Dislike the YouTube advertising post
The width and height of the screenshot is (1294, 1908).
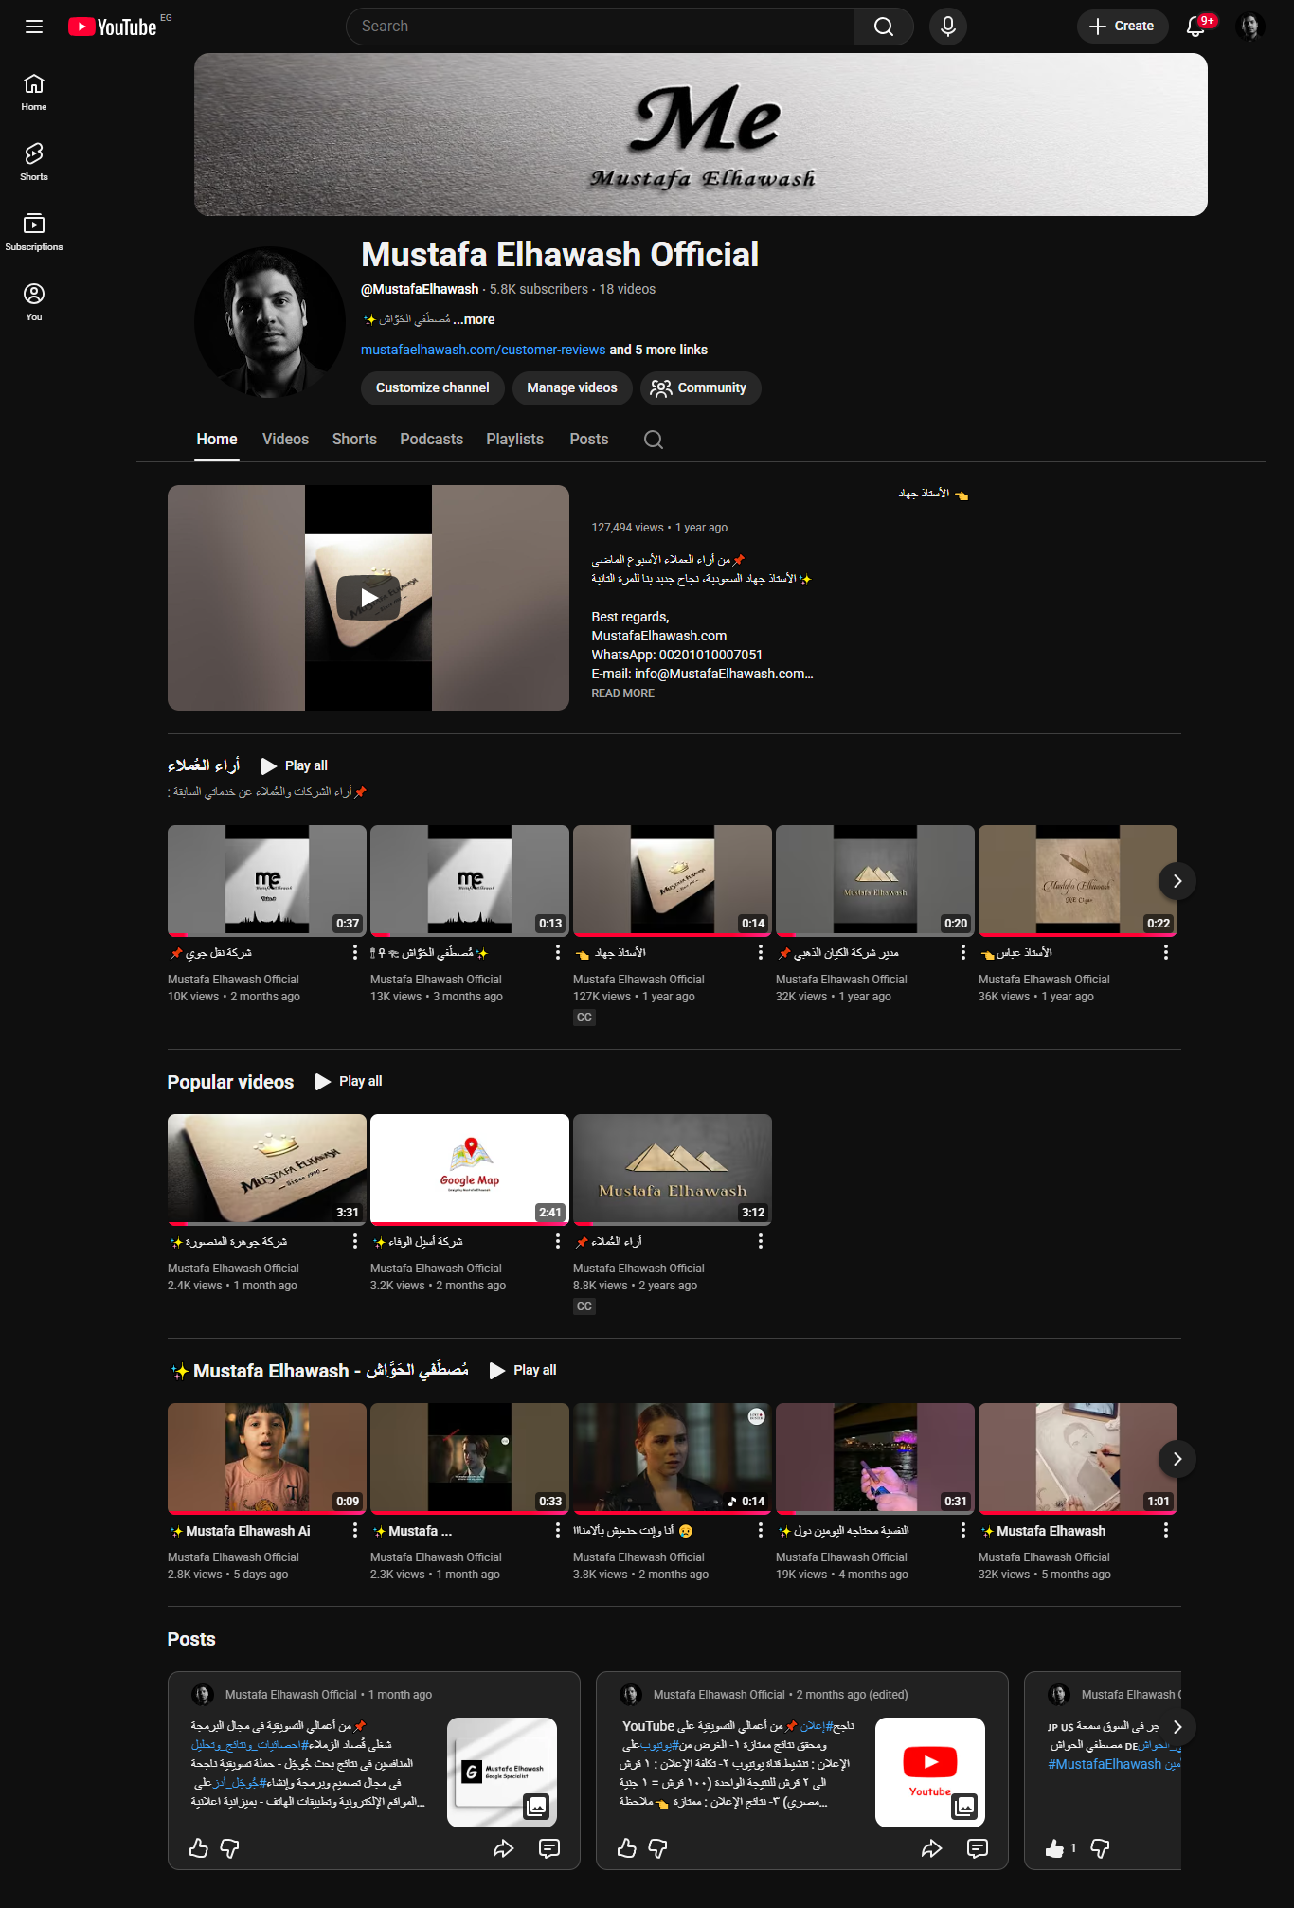pyautogui.click(x=657, y=1848)
